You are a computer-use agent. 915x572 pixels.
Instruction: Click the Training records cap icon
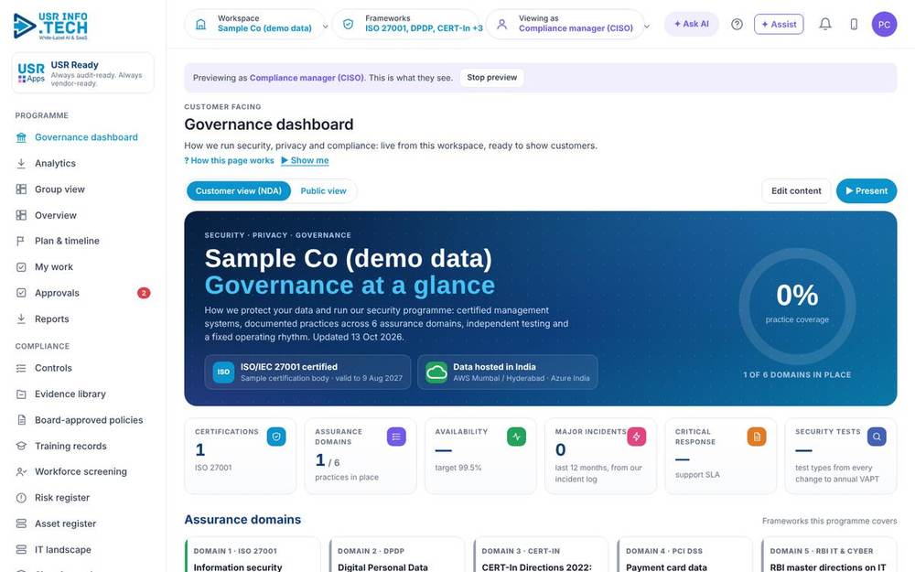pyautogui.click(x=21, y=446)
